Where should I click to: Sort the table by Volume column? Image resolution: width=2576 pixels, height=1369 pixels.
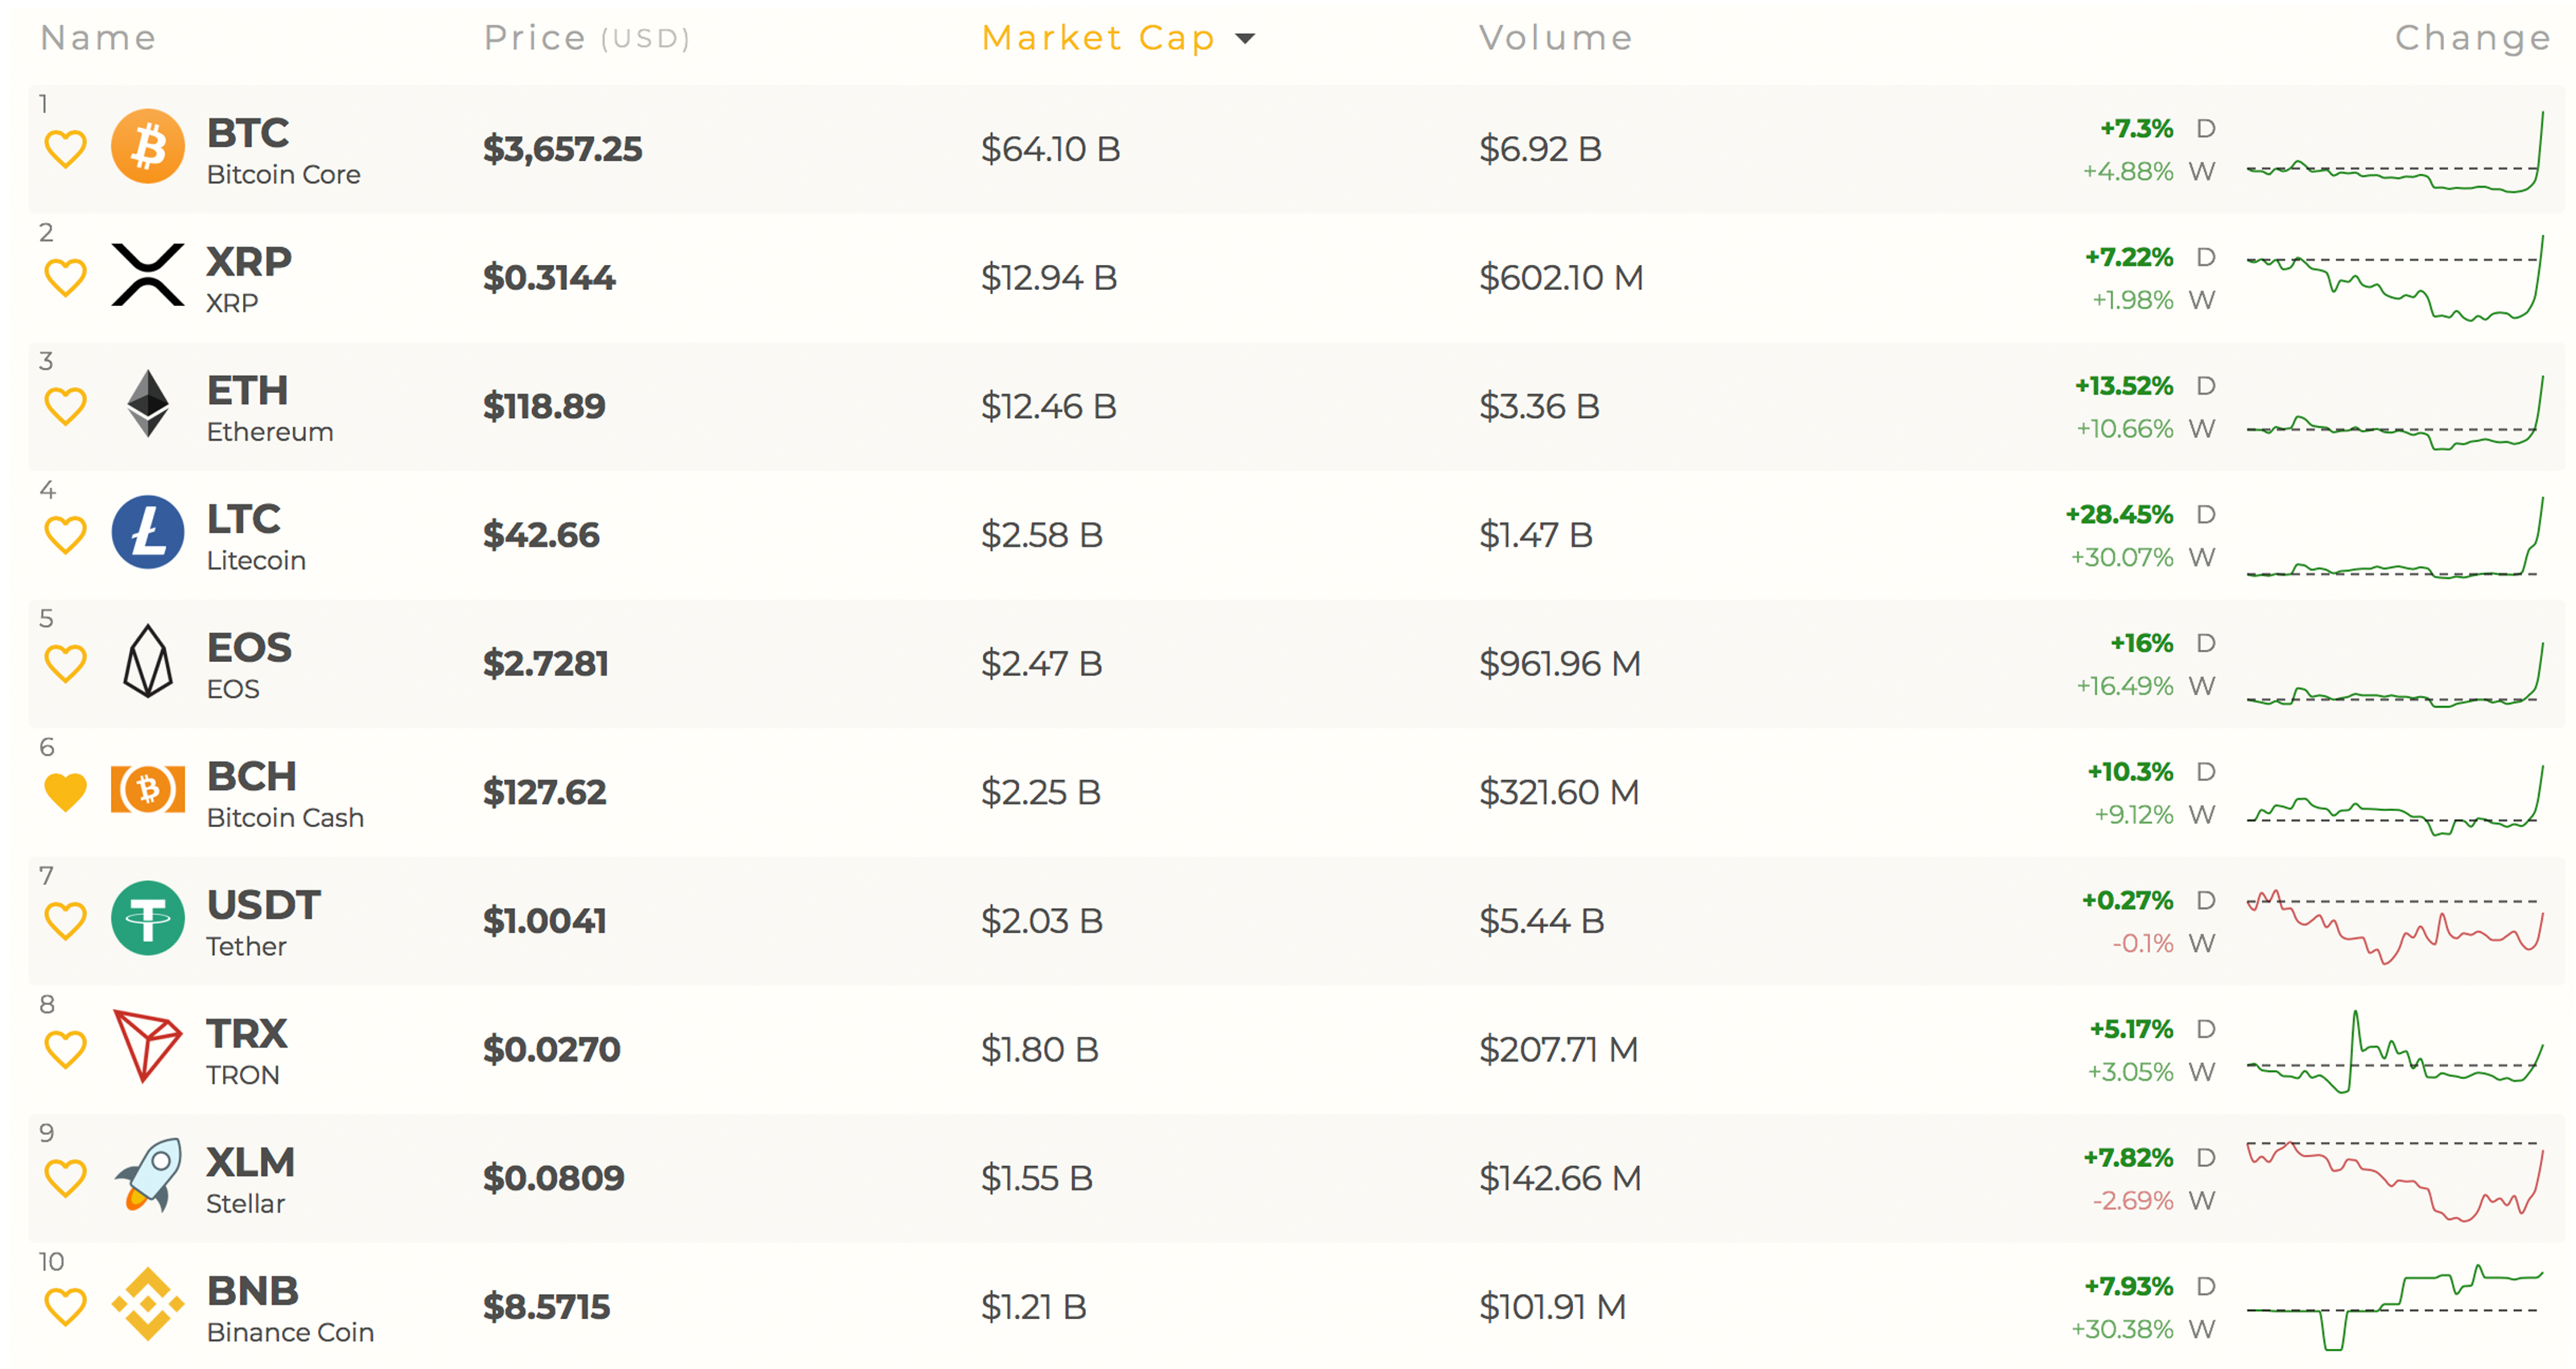1555,38
